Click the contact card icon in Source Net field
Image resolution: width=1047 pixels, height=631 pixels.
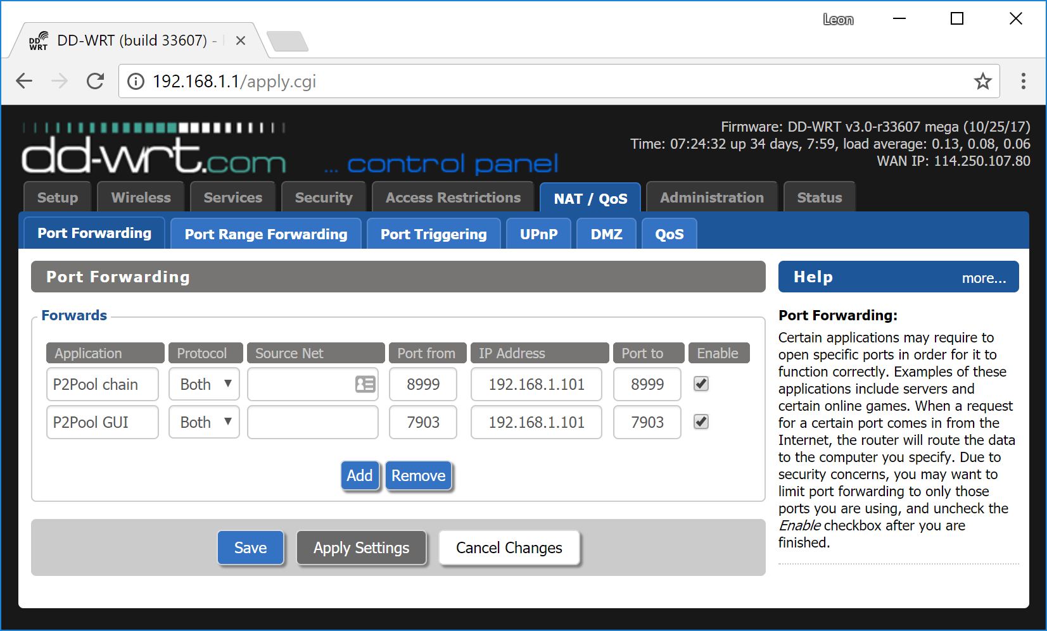pyautogui.click(x=365, y=384)
